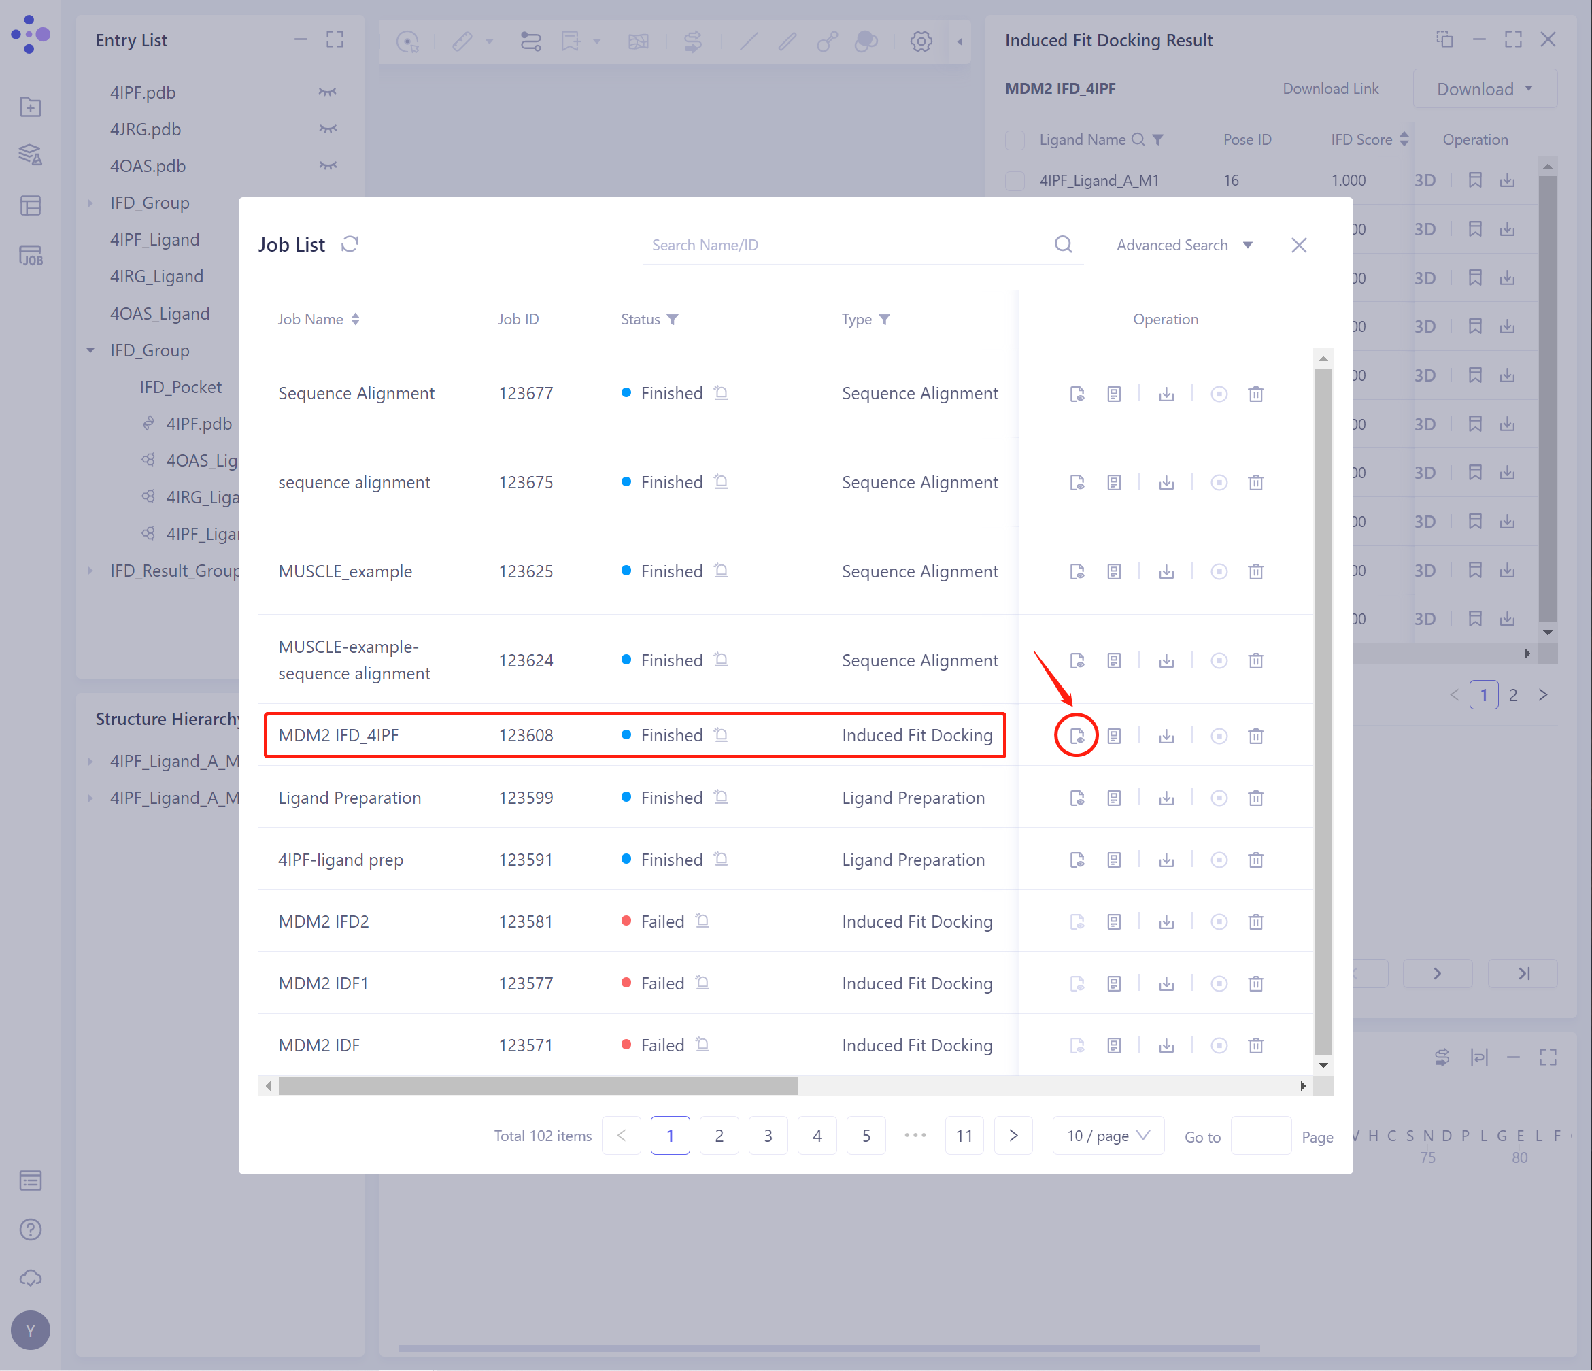Toggle visibility of 4IPF.pdb entry
Viewport: 1592px width, 1371px height.
click(x=327, y=92)
